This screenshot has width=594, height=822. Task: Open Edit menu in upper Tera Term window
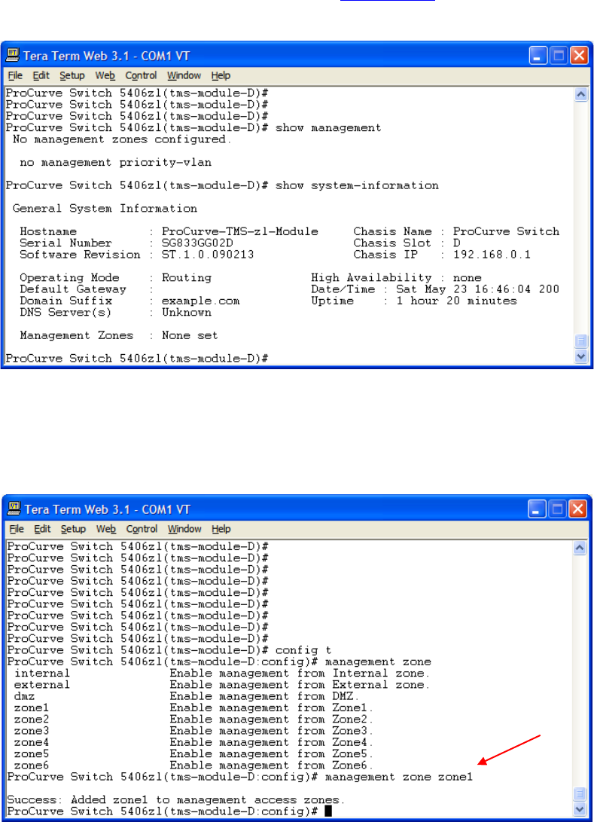pos(41,75)
